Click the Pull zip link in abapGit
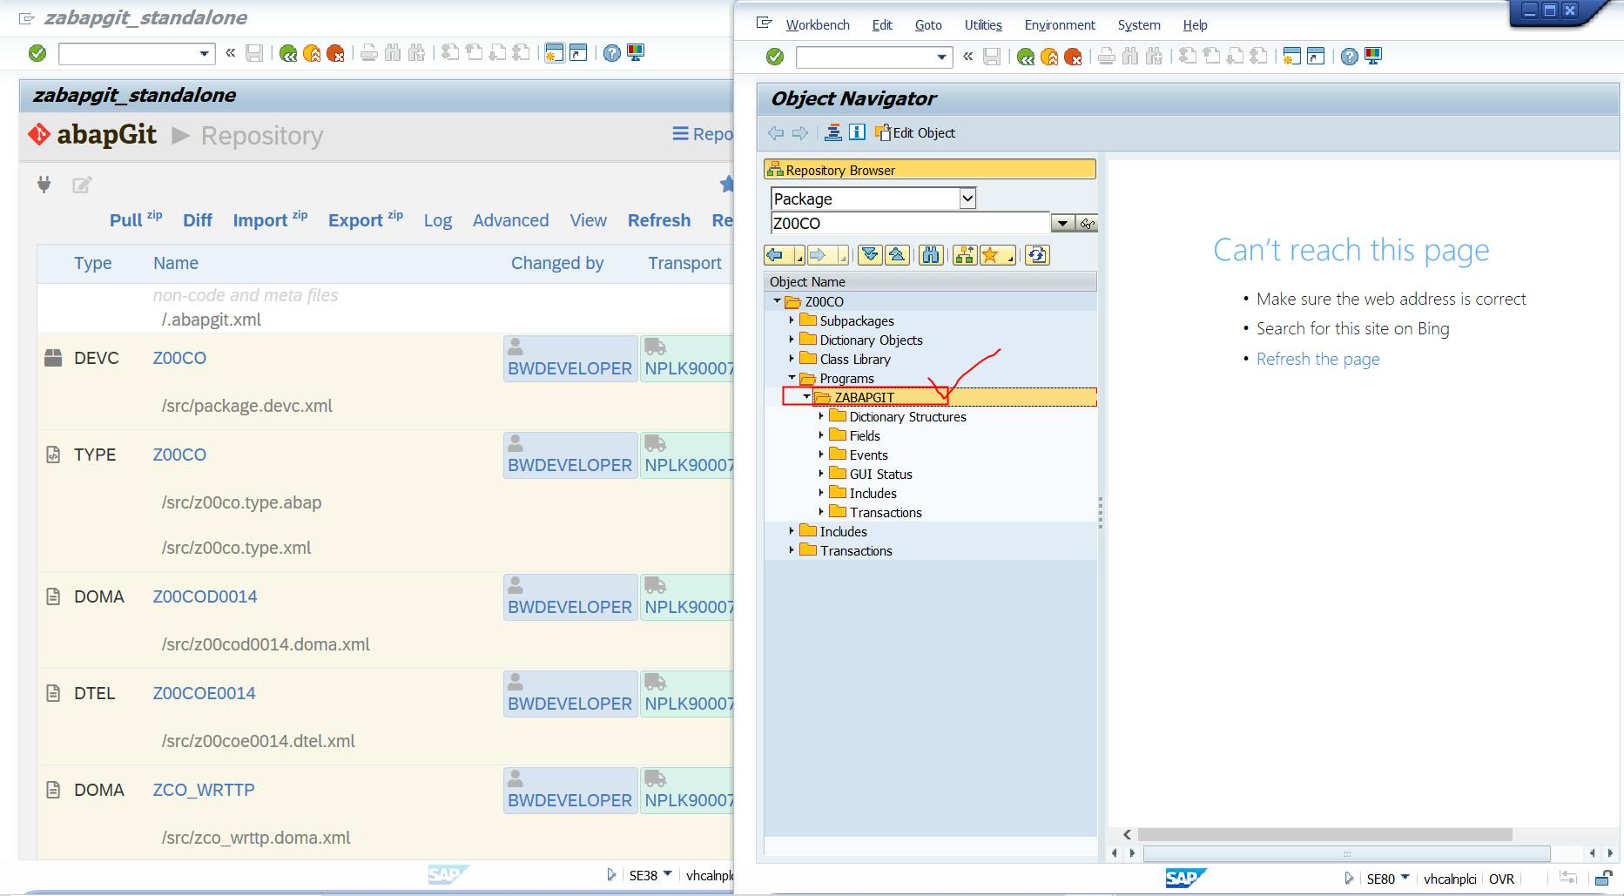Screen dimensions: 1624x896 [135, 220]
